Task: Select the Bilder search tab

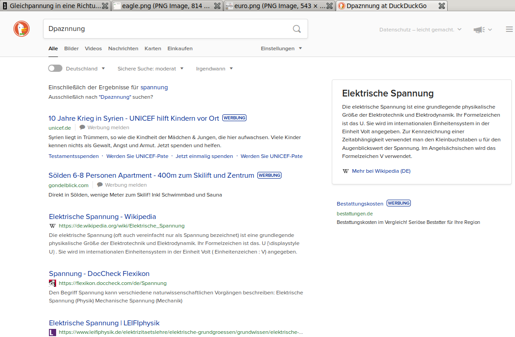Action: pos(71,48)
